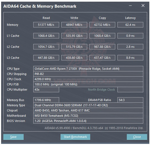Click CPU FSB value 100.0 MHz

88,84
